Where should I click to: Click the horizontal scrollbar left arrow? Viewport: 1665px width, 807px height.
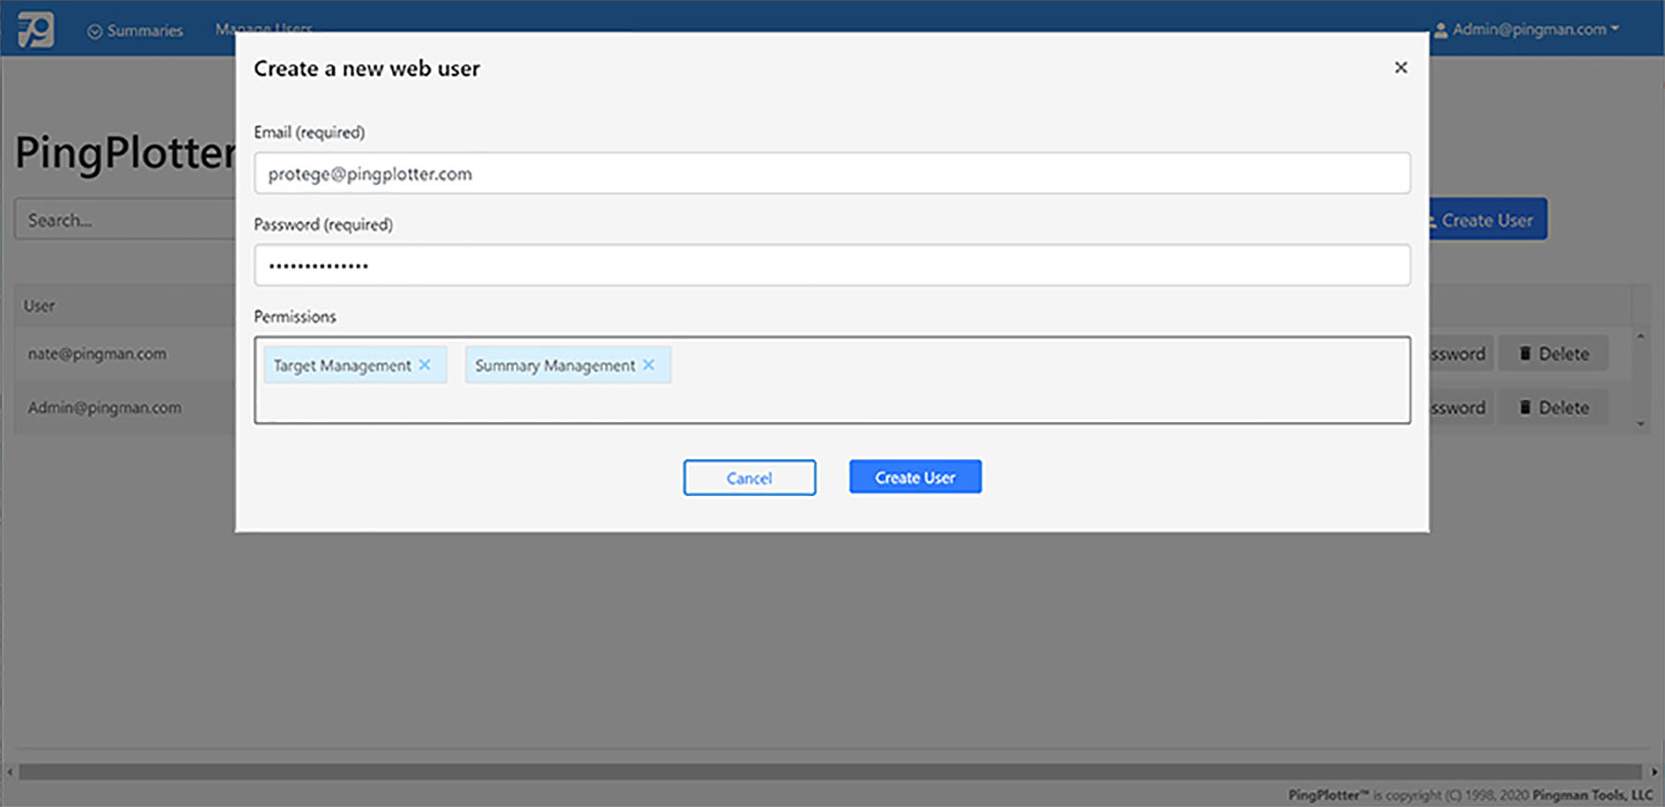click(x=9, y=772)
